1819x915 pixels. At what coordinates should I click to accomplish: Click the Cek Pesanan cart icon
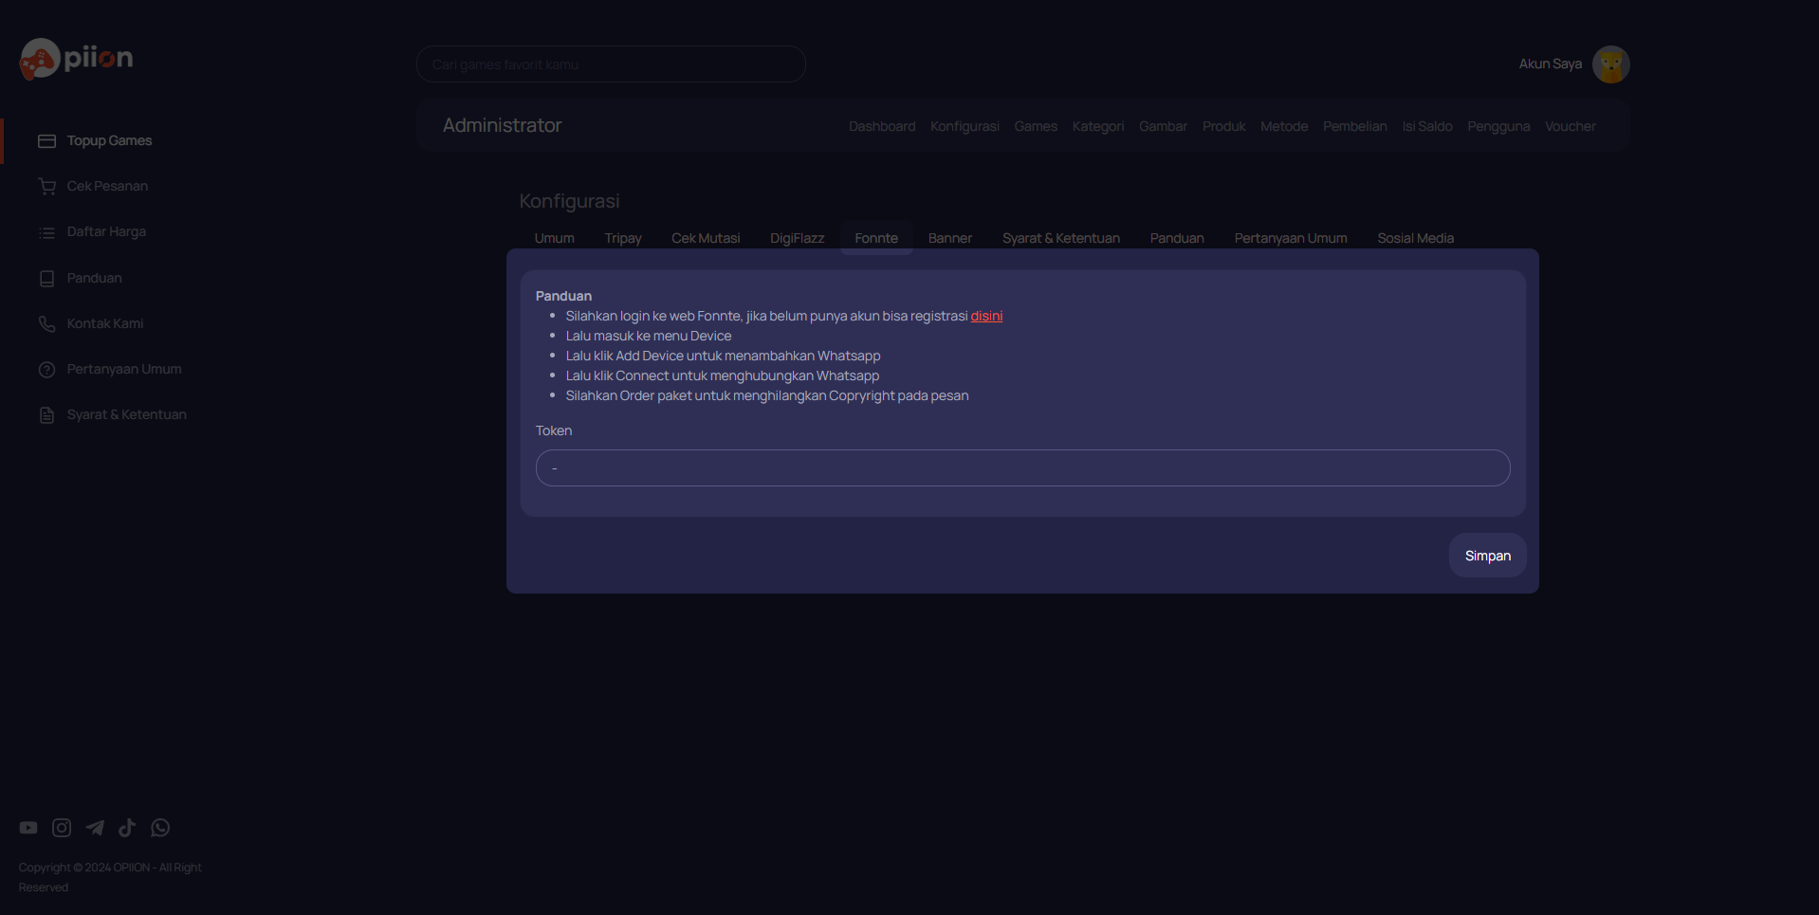pyautogui.click(x=46, y=187)
